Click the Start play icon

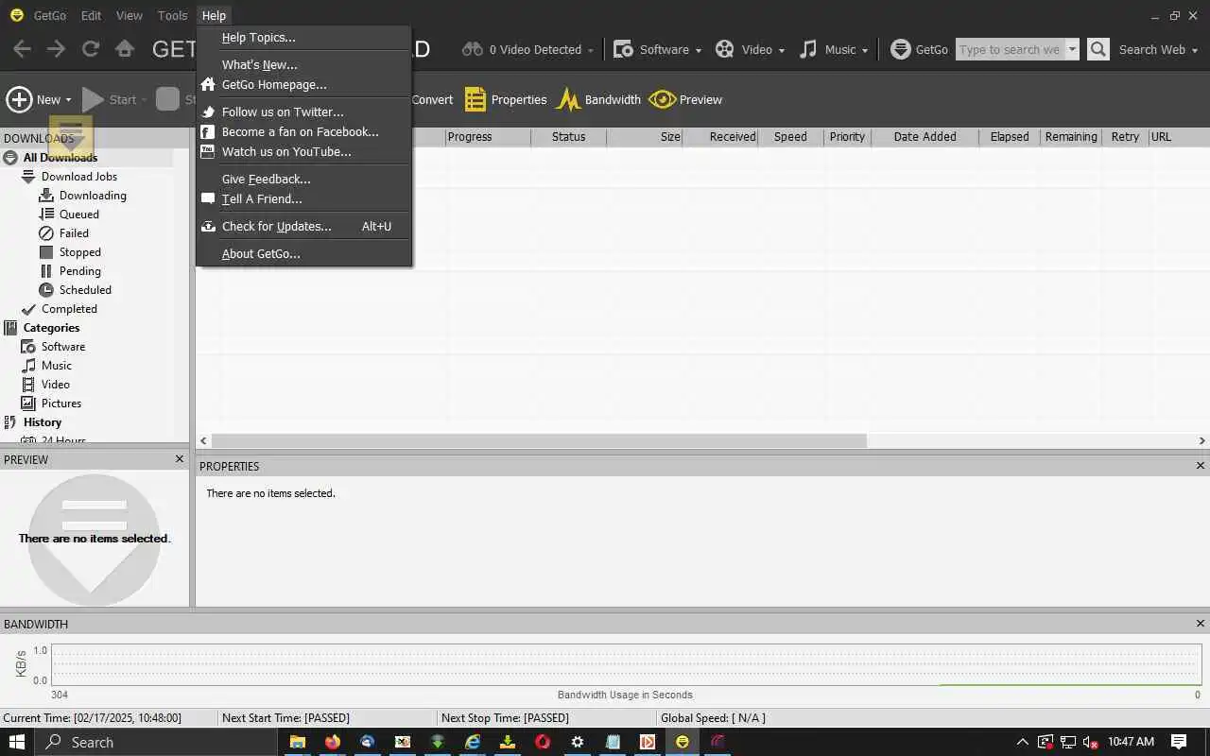point(93,99)
